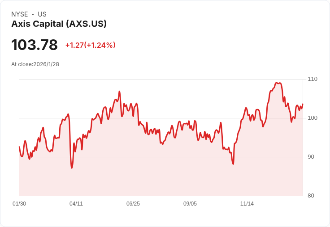
Task: Click the 06/25 date axis label
Action: pyautogui.click(x=133, y=204)
